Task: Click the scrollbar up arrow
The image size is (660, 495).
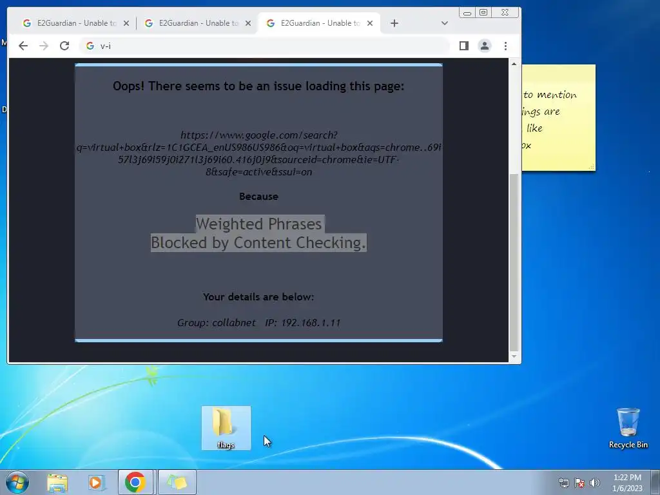Action: (514, 64)
